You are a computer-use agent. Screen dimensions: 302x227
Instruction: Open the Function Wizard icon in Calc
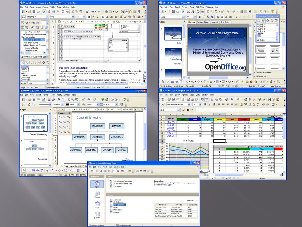click(x=183, y=110)
